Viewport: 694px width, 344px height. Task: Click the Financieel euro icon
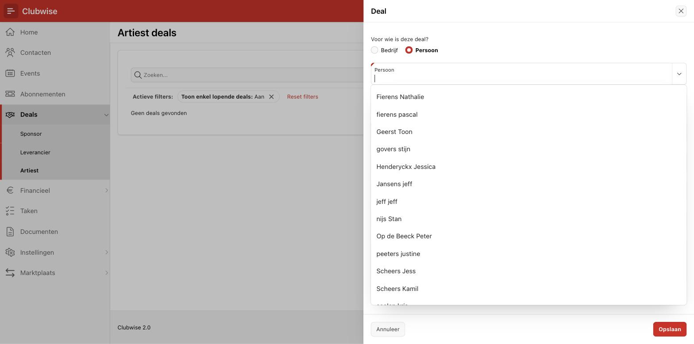[10, 190]
